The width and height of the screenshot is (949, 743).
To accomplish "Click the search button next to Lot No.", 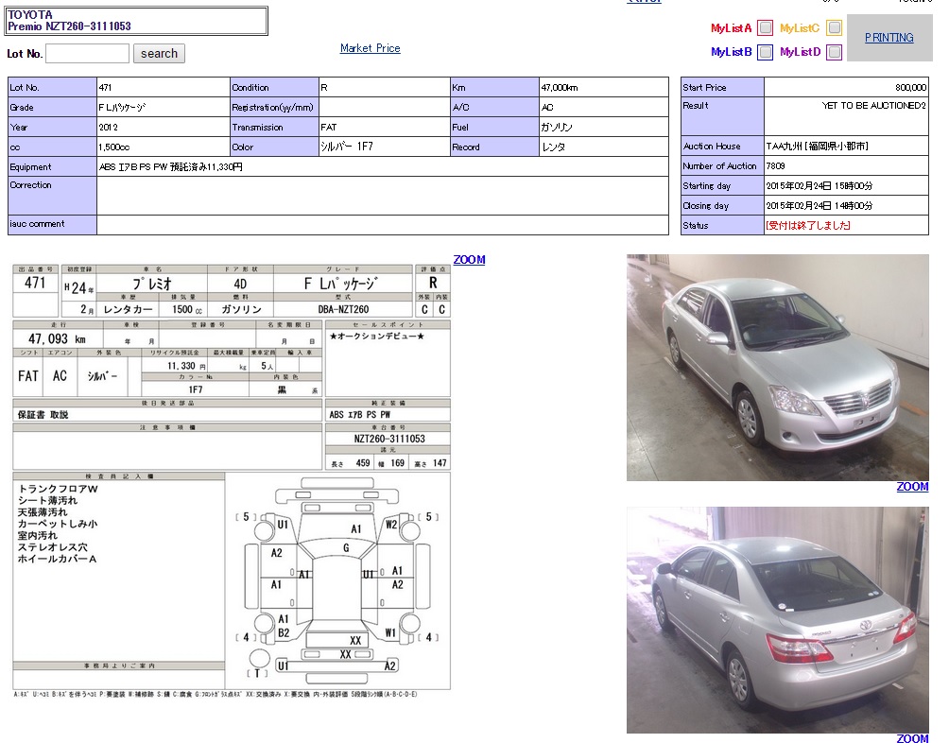I will pos(159,54).
